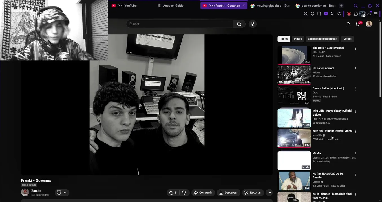This screenshot has height=202, width=382.
Task: Open browser downloads icon
Action: pyautogui.click(x=369, y=14)
